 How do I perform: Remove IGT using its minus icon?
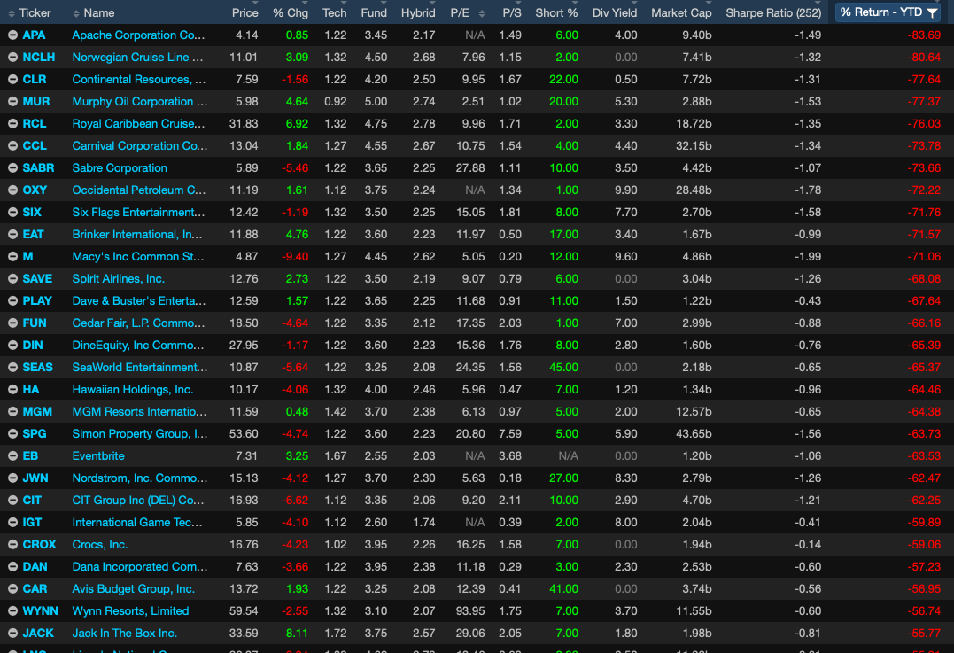pos(12,523)
